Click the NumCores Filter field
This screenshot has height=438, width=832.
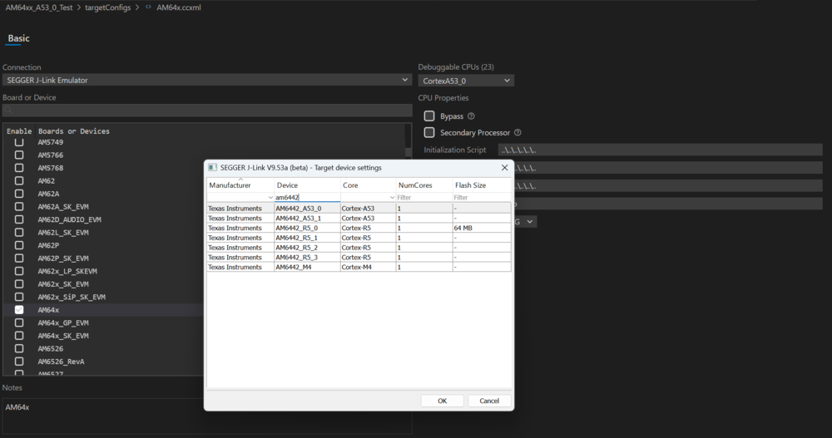click(x=424, y=197)
